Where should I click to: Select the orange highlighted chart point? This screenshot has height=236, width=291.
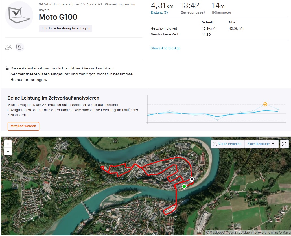pyautogui.click(x=265, y=104)
